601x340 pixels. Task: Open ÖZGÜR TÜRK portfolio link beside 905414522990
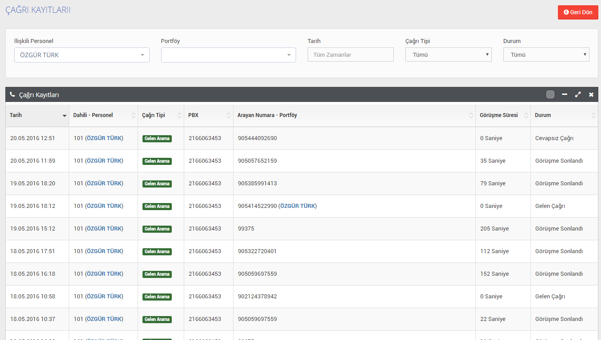tap(298, 206)
